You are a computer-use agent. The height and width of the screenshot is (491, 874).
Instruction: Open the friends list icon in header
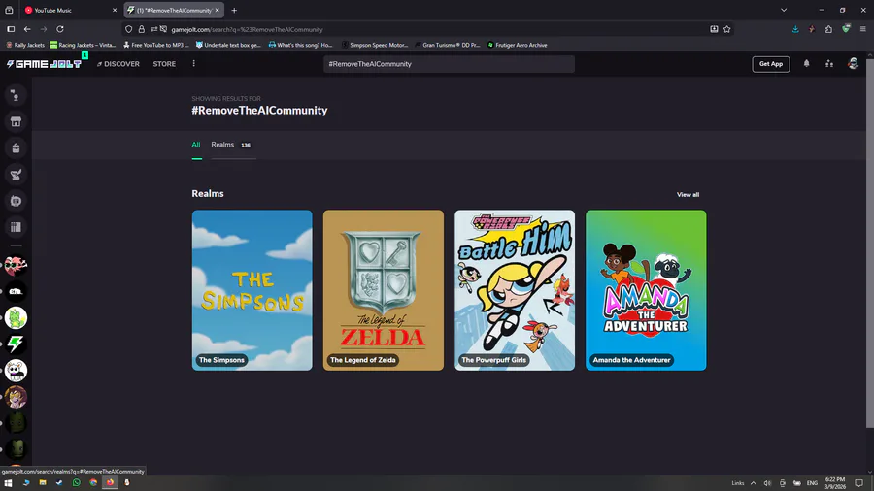click(x=829, y=64)
